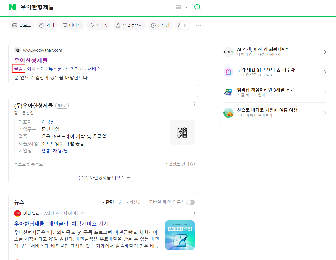This screenshot has width=336, height=260.
Task: Select the 블로그 tab
Action: pos(22,25)
